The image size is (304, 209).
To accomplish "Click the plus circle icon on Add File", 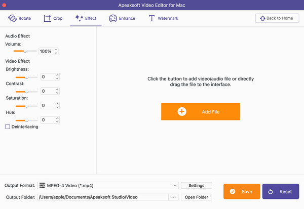I will point(182,111).
